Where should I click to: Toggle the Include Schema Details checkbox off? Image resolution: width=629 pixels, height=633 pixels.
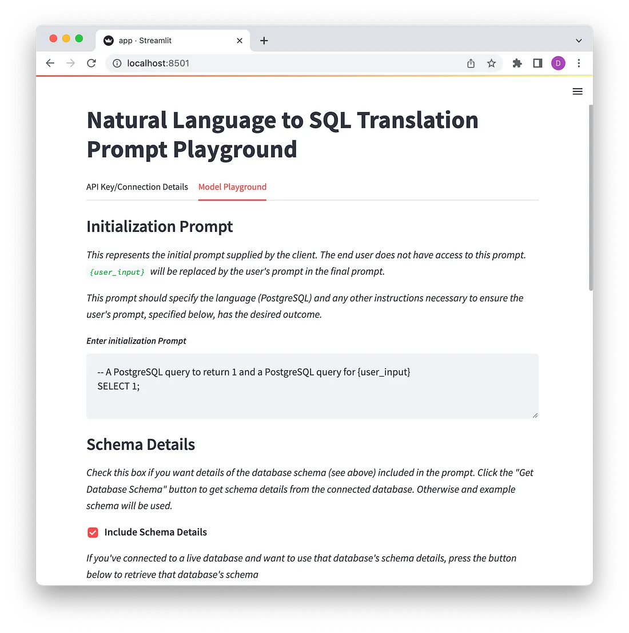click(93, 532)
